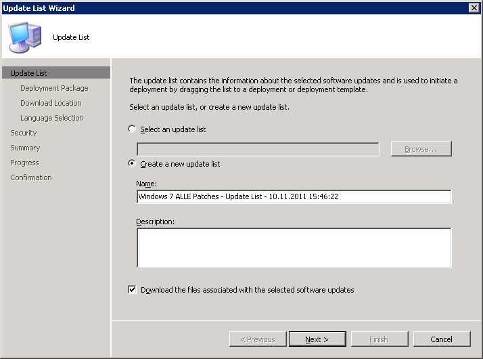The height and width of the screenshot is (359, 483).
Task: Toggle the download associated files checkbox
Action: click(132, 290)
